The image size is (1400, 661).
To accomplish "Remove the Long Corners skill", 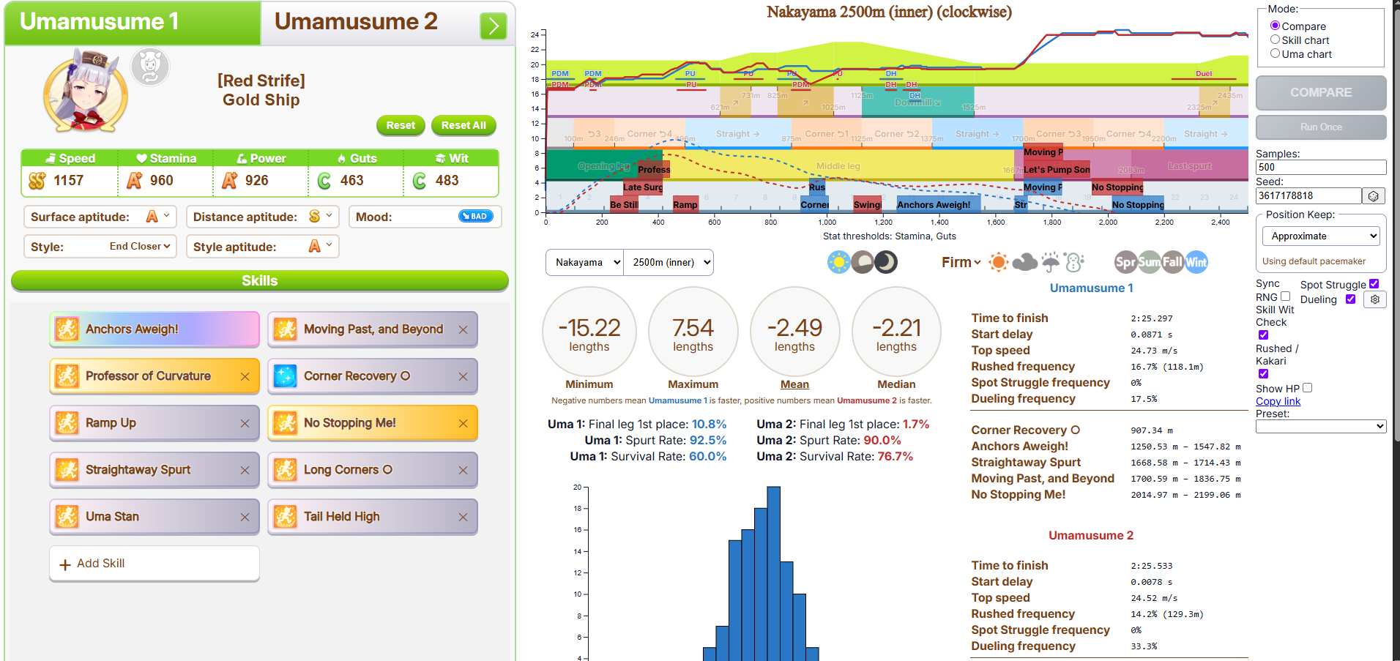I will tap(463, 471).
